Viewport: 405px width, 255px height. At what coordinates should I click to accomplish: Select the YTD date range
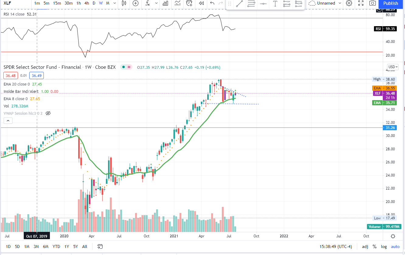(56, 246)
